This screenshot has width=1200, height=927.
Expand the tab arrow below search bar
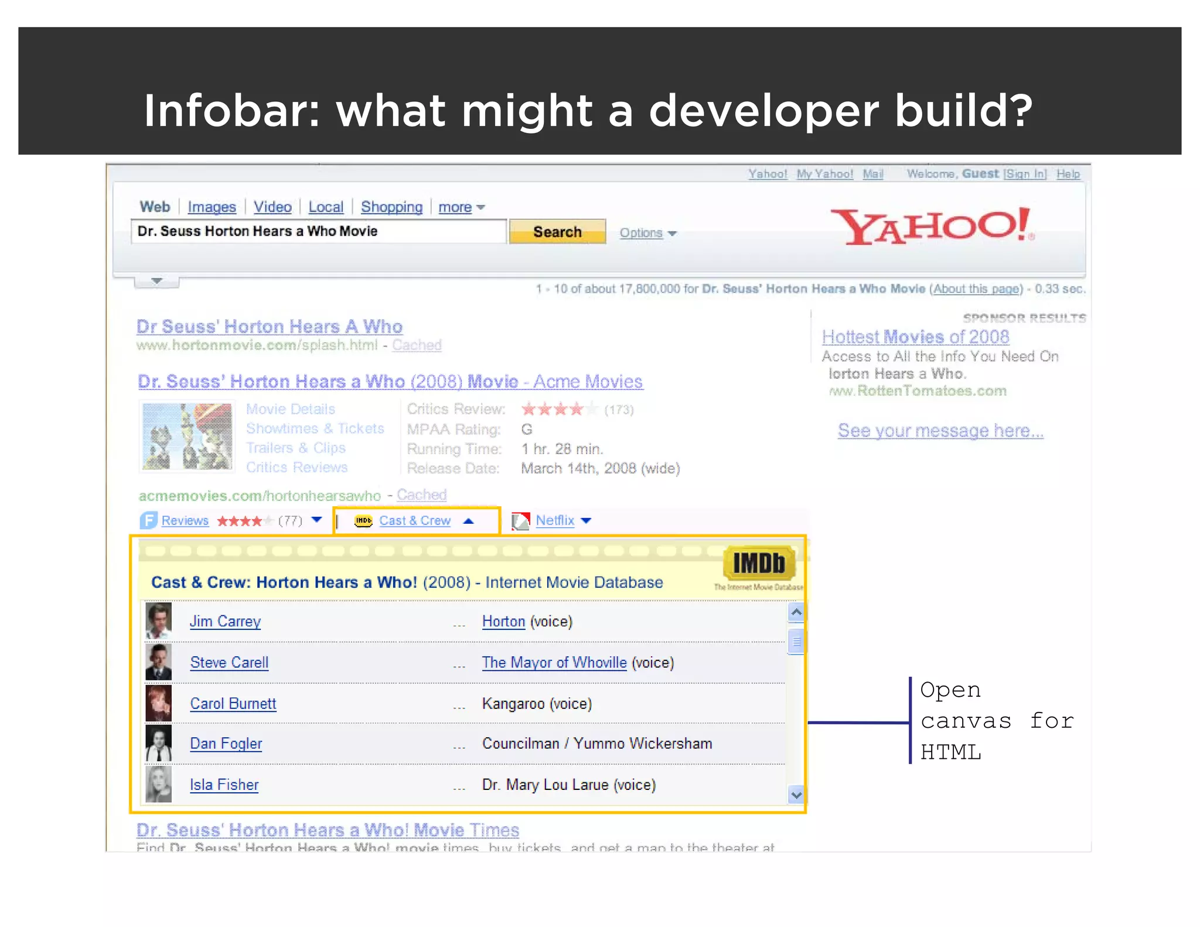pyautogui.click(x=156, y=281)
